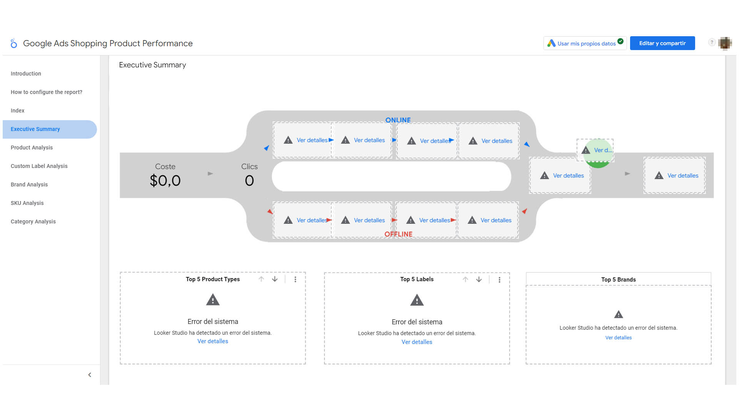Screen dimensions: 739x416
Task: Open the user profile avatar
Action: point(725,43)
